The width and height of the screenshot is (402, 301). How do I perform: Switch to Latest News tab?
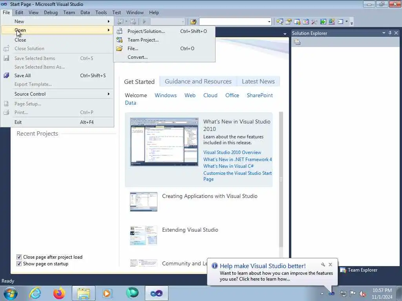coord(258,82)
